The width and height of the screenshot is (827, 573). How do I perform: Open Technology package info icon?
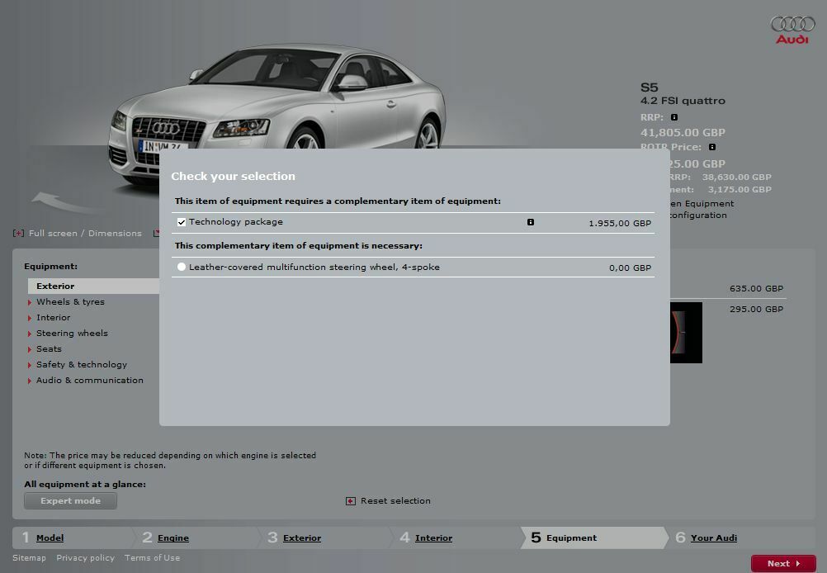click(531, 222)
